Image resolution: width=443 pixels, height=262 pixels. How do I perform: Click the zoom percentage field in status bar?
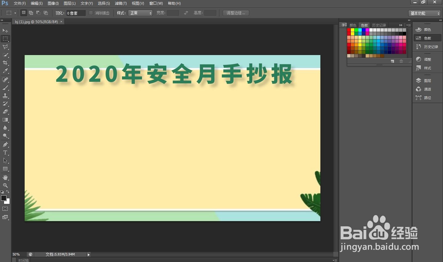coord(16,254)
